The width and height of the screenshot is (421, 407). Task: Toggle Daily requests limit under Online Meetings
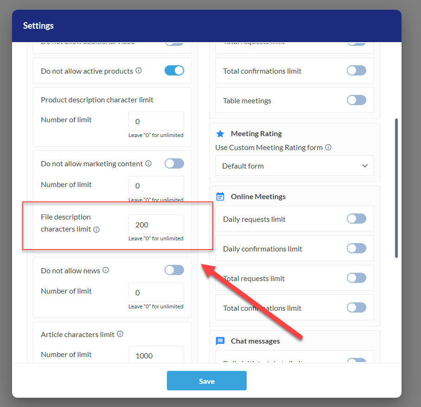[x=356, y=219]
